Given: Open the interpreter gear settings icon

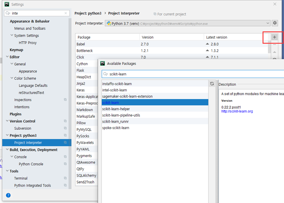Looking at the screenshot, I should pos(275,23).
